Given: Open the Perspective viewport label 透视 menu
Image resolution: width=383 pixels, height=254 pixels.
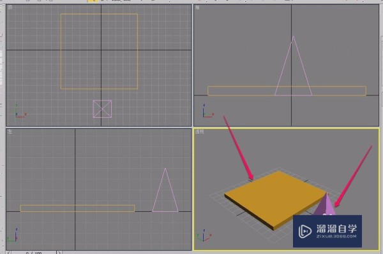Looking at the screenshot, I should pyautogui.click(x=199, y=132).
